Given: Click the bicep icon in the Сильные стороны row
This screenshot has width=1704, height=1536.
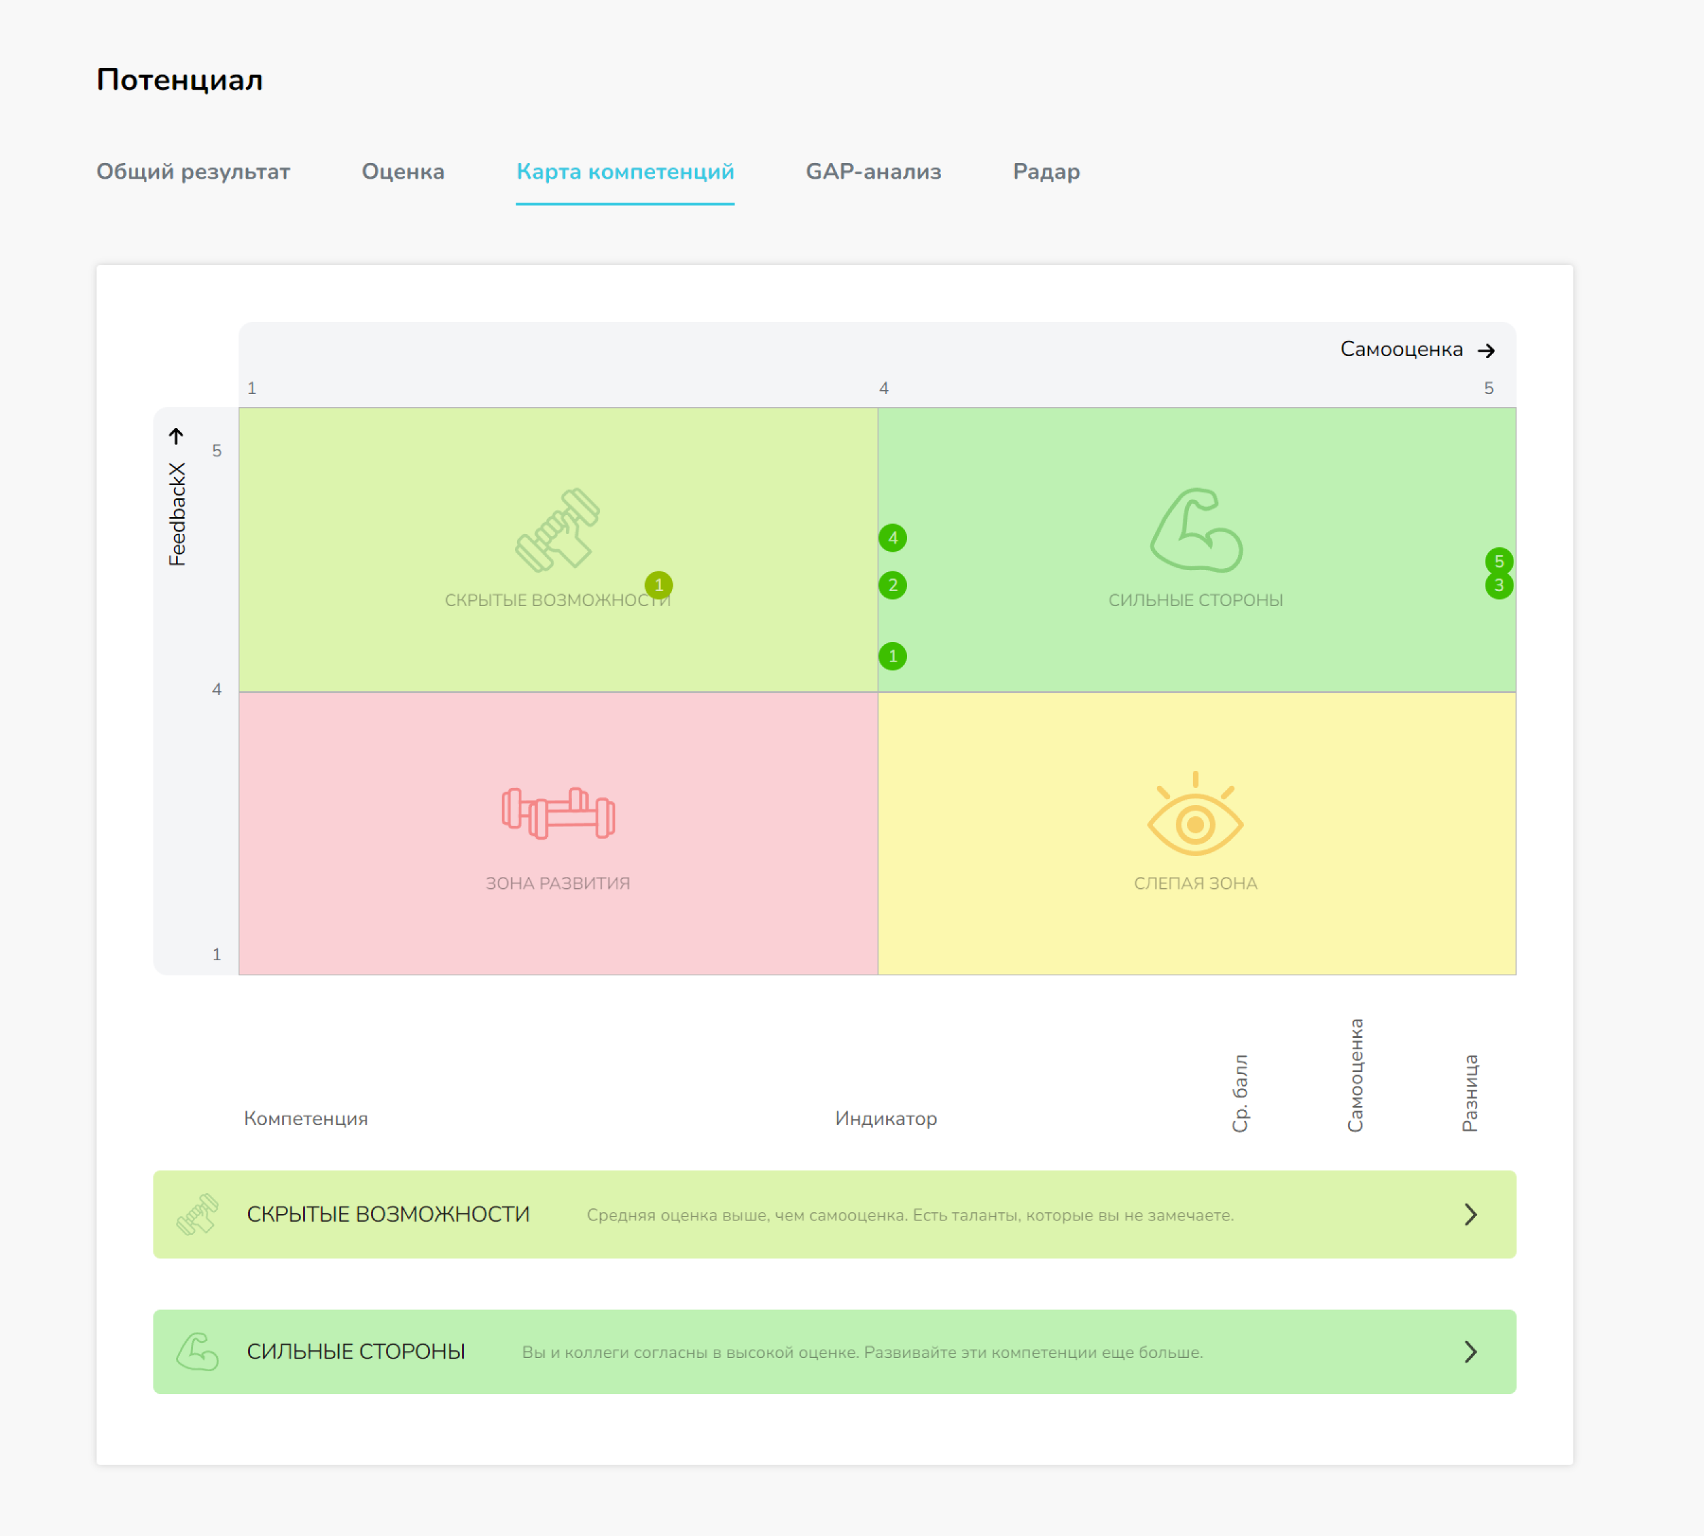Looking at the screenshot, I should 198,1351.
